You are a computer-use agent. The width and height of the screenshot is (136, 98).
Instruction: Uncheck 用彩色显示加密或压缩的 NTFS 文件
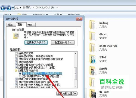click(x=16, y=82)
